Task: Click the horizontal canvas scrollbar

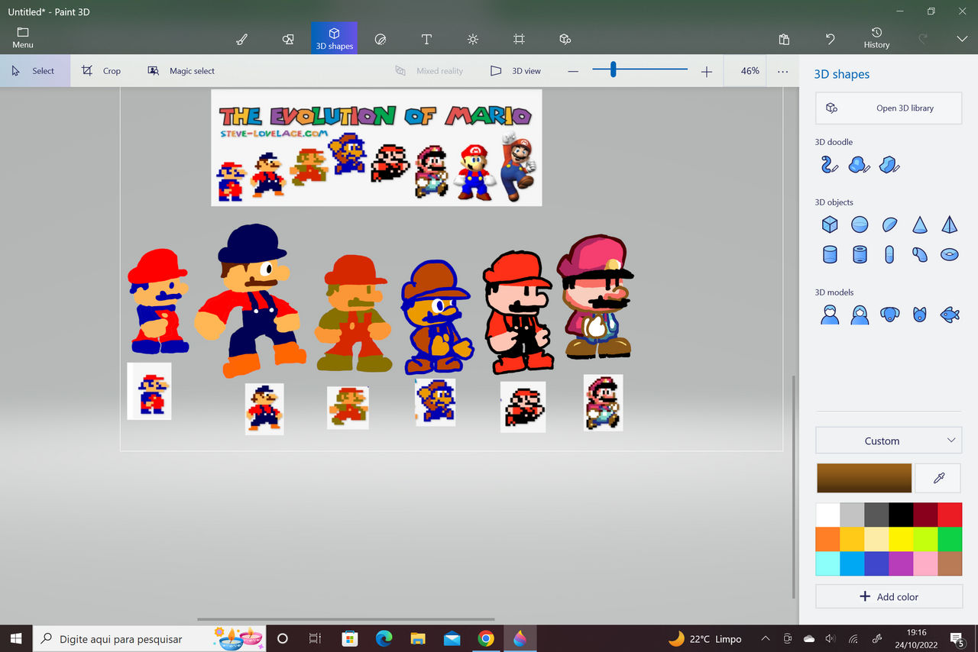Action: 345,619
